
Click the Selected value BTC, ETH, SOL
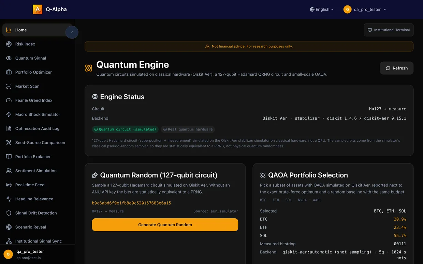(x=390, y=211)
